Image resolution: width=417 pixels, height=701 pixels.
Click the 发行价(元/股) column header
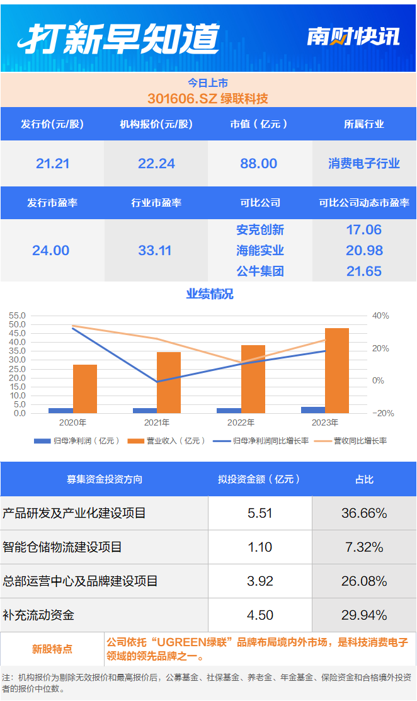pyautogui.click(x=52, y=124)
